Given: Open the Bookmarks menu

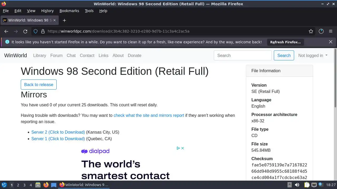Looking at the screenshot, I should coord(69,11).
